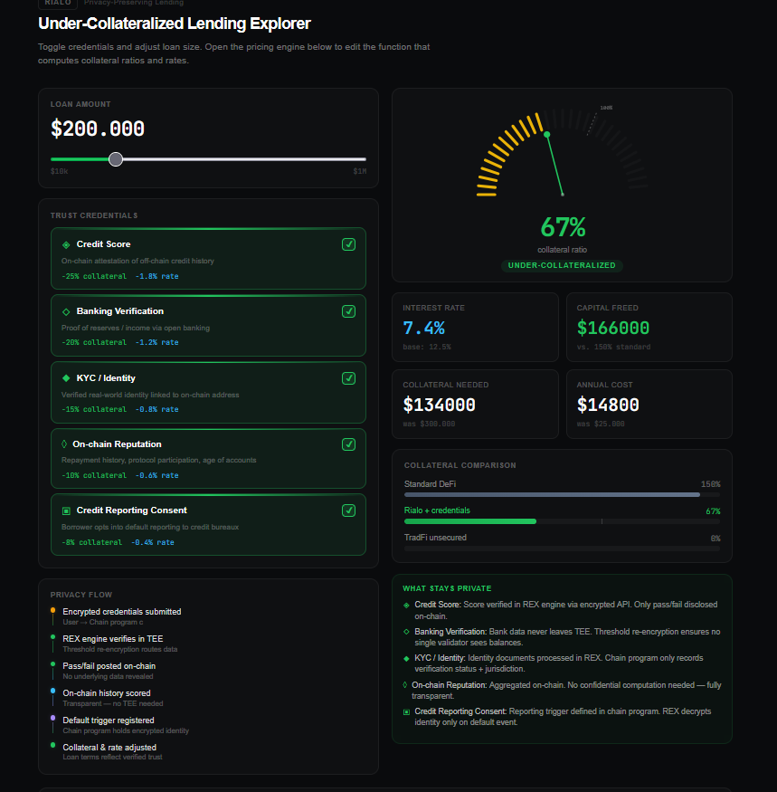The height and width of the screenshot is (792, 777).
Task: Click the 7.4% interest rate value
Action: pyautogui.click(x=423, y=329)
